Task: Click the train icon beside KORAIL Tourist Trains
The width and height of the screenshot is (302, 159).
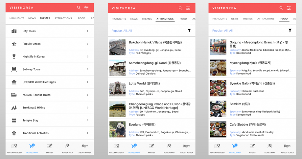Action: point(14,95)
